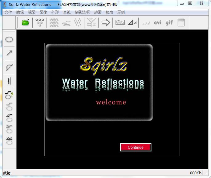This screenshot has width=211, height=178.
Task: Close the Sqirlz Water Reflections window
Action: click(201, 3)
